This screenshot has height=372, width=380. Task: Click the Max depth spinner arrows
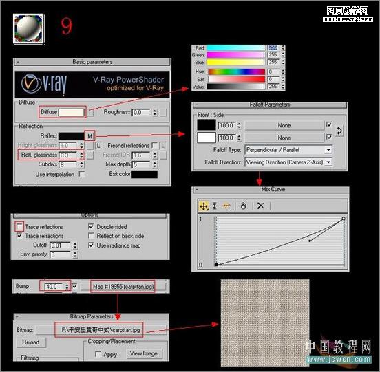(x=155, y=164)
